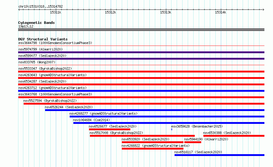The width and height of the screenshot is (273, 167).
Task: Open variant esv3644798 (1000GenomesConsortiumPhase3)
Action: click(55, 43)
